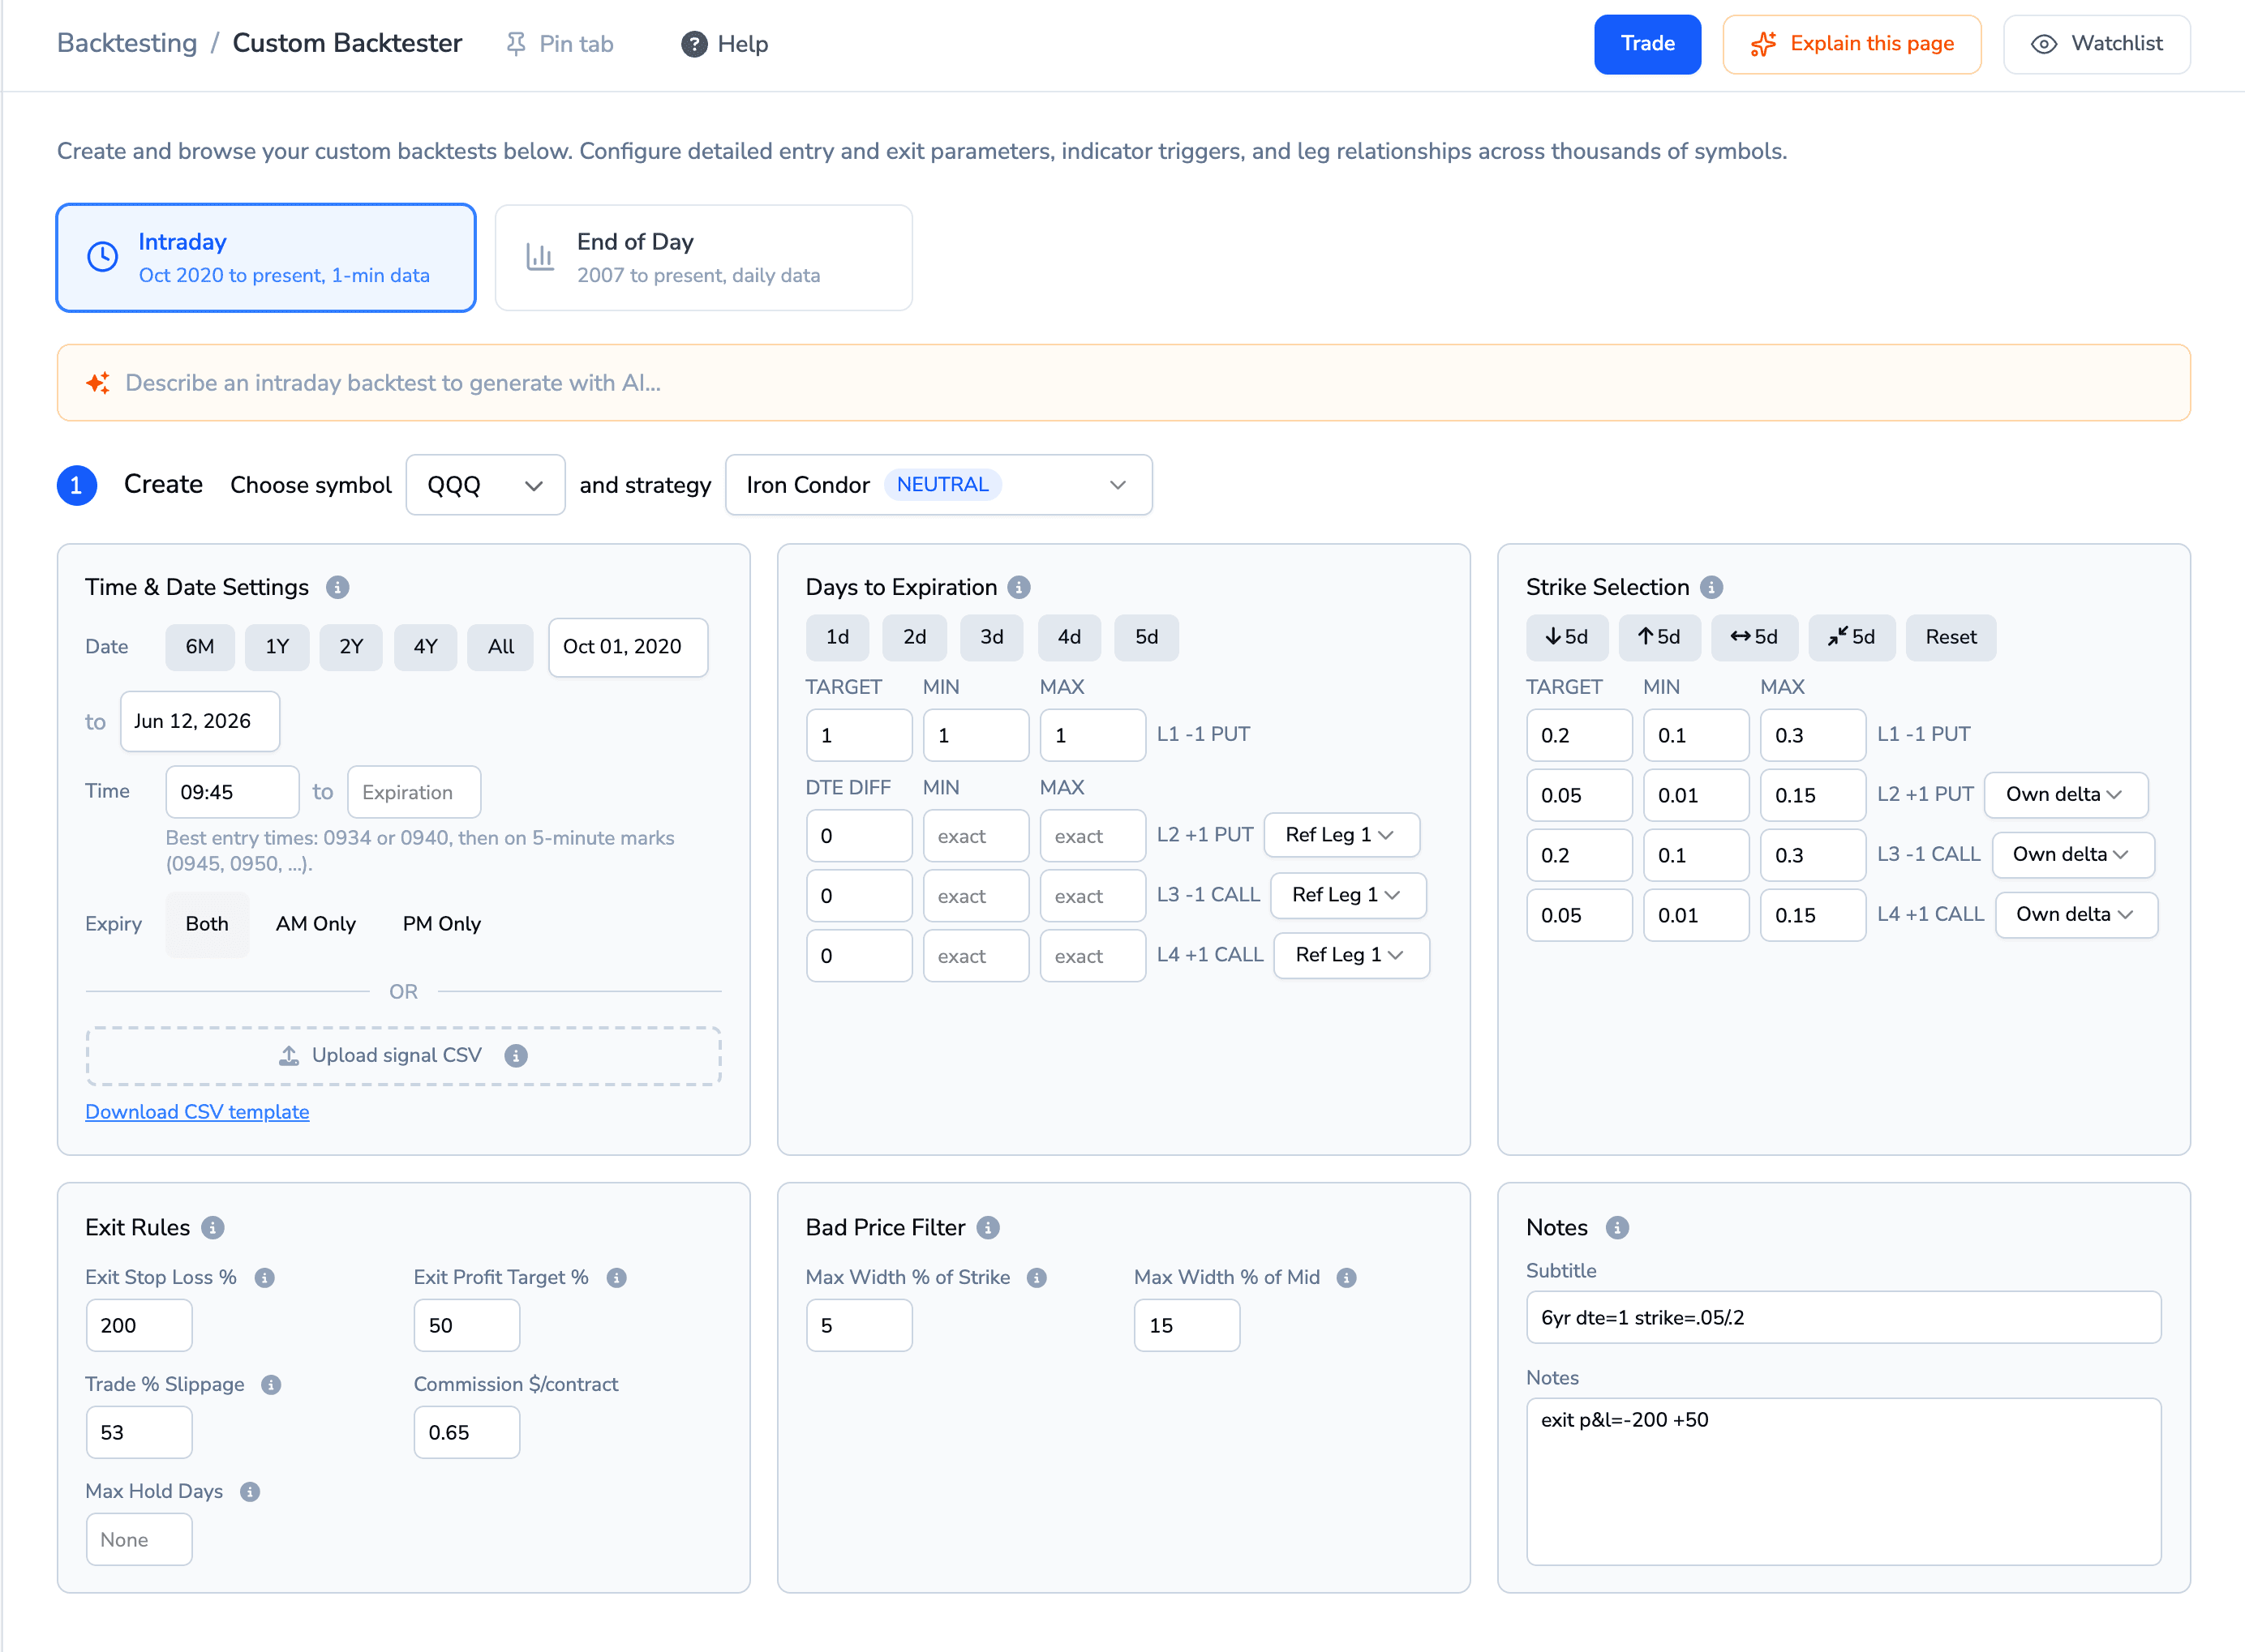The image size is (2245, 1652).
Task: Select 1Y date range
Action: [277, 647]
